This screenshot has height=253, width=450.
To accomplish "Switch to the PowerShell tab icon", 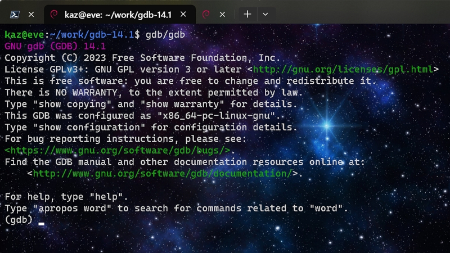I will pos(15,15).
